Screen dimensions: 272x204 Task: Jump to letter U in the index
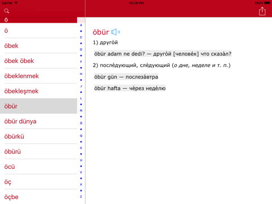(x=81, y=160)
